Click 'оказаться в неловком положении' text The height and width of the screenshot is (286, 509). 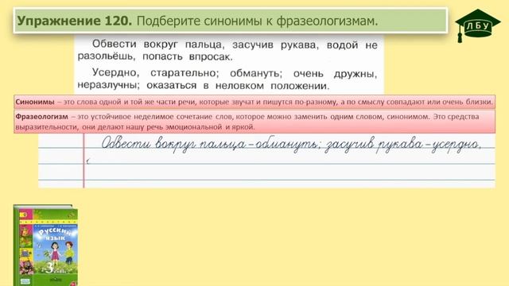click(x=238, y=86)
